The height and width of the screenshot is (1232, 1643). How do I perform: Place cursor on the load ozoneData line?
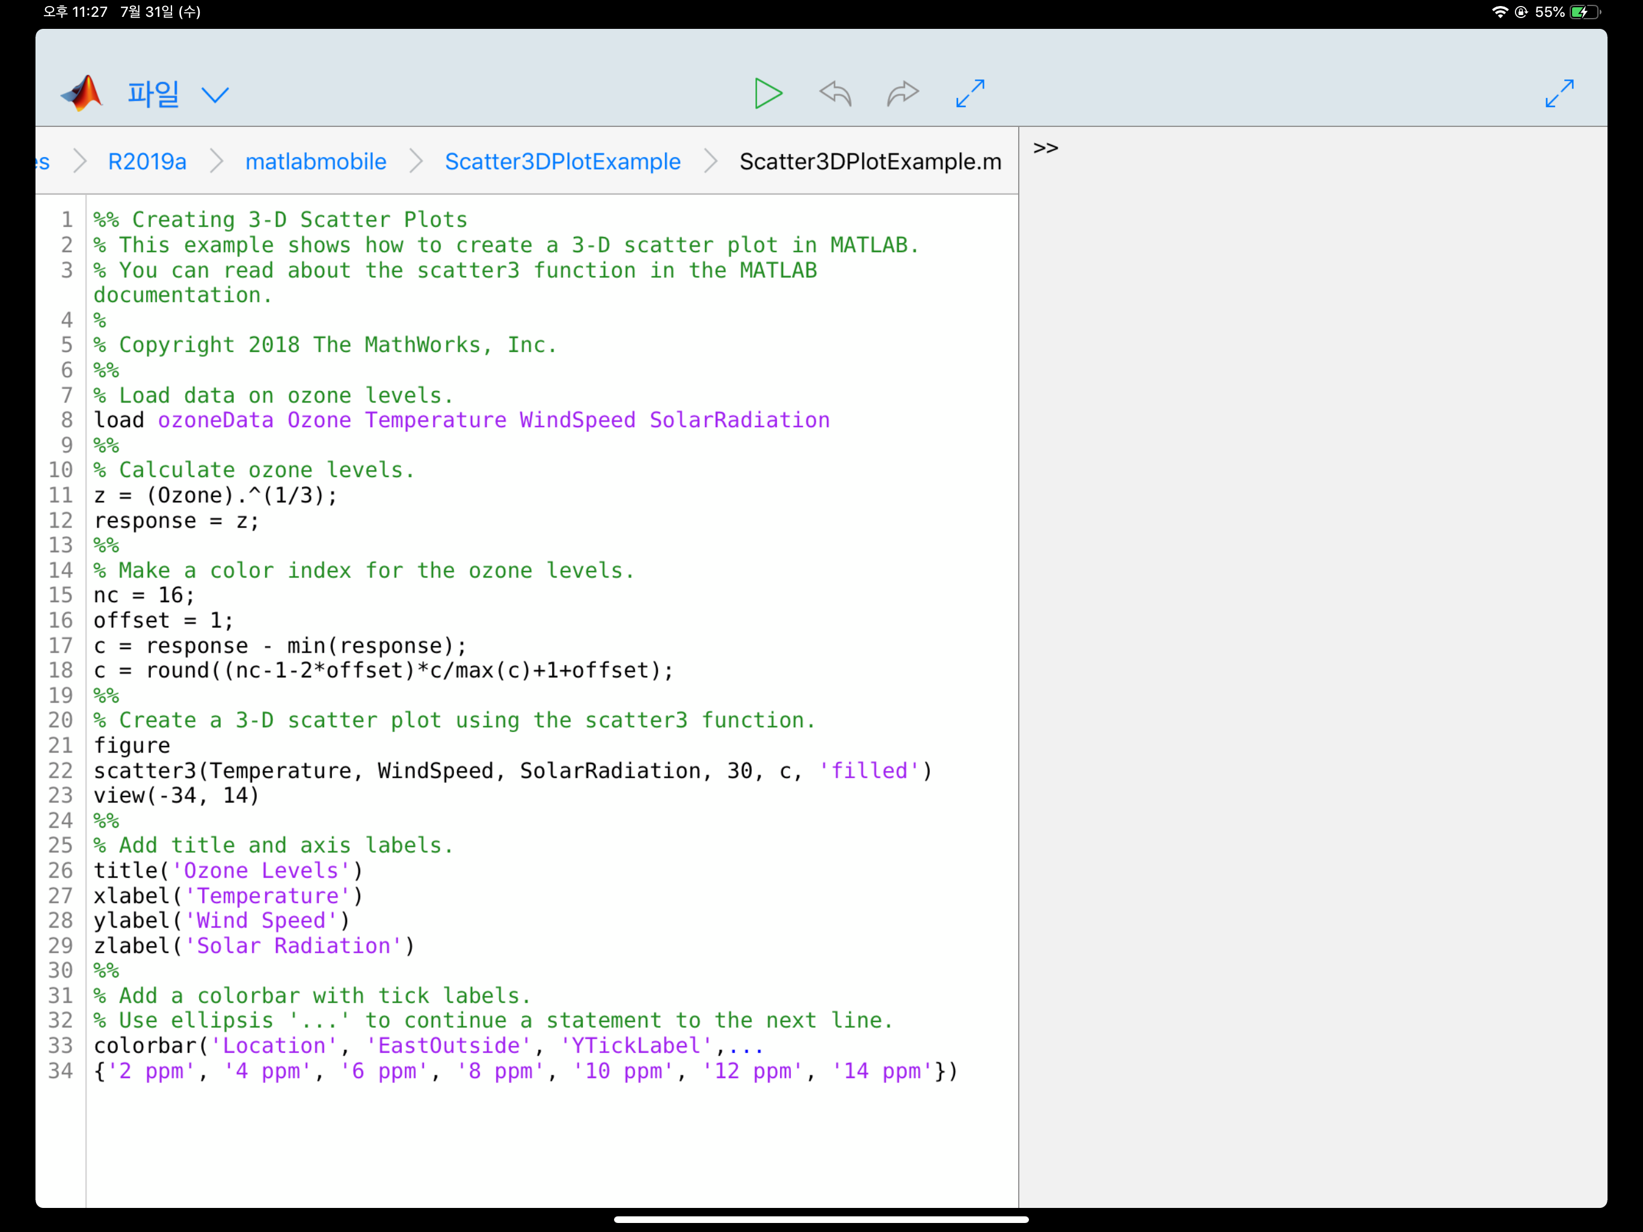(461, 420)
